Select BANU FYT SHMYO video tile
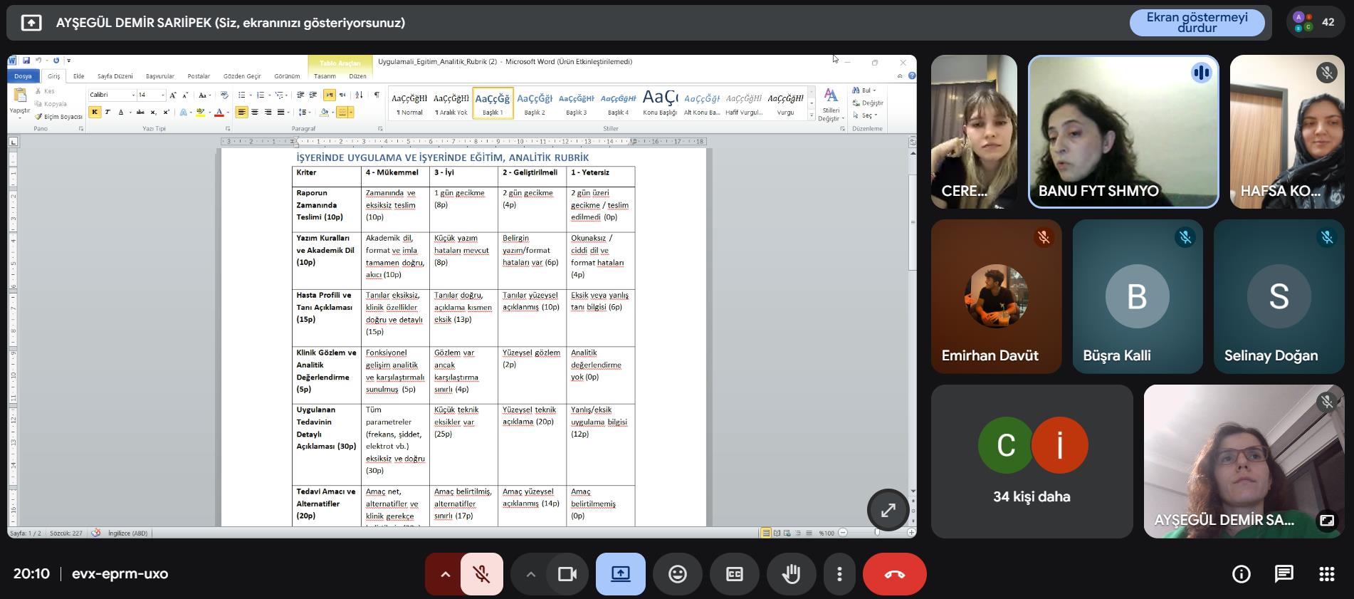 pyautogui.click(x=1123, y=132)
